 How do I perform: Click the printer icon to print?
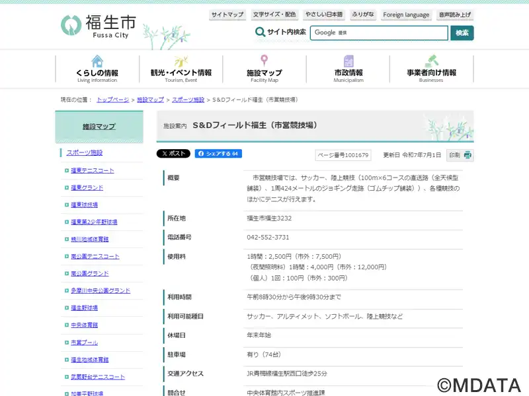(468, 155)
